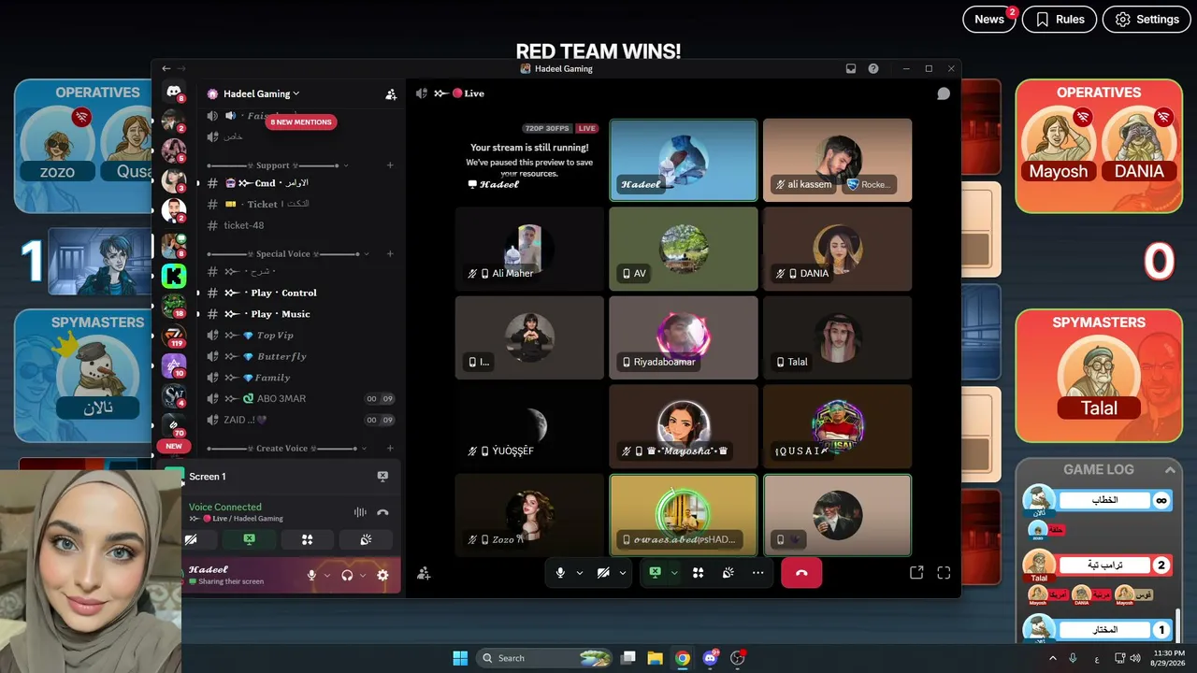Image resolution: width=1197 pixels, height=673 pixels.
Task: Open File Explorer from the taskbar
Action: (x=656, y=658)
